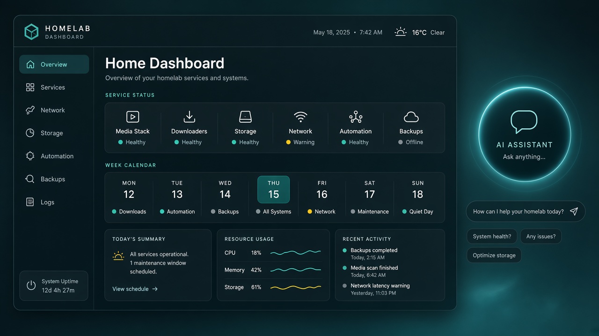599x336 pixels.
Task: Click the Overview home icon in the sidebar
Action: (x=30, y=64)
